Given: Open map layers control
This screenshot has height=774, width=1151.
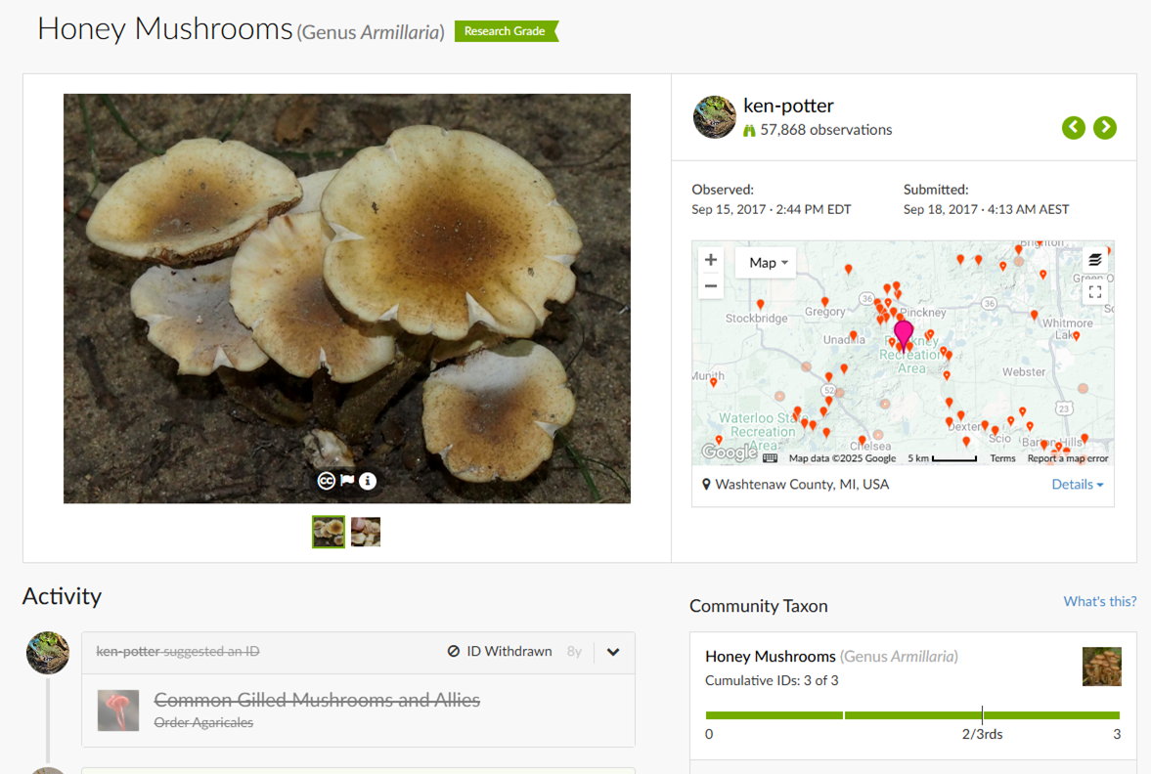Looking at the screenshot, I should pos(1094,260).
